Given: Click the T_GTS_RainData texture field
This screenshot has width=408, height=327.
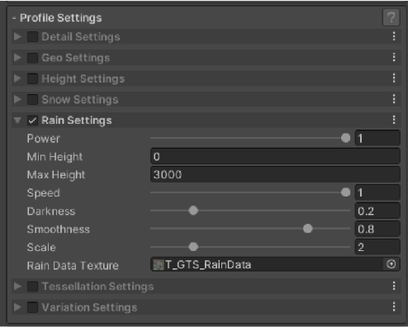Looking at the screenshot, I should pyautogui.click(x=275, y=264).
